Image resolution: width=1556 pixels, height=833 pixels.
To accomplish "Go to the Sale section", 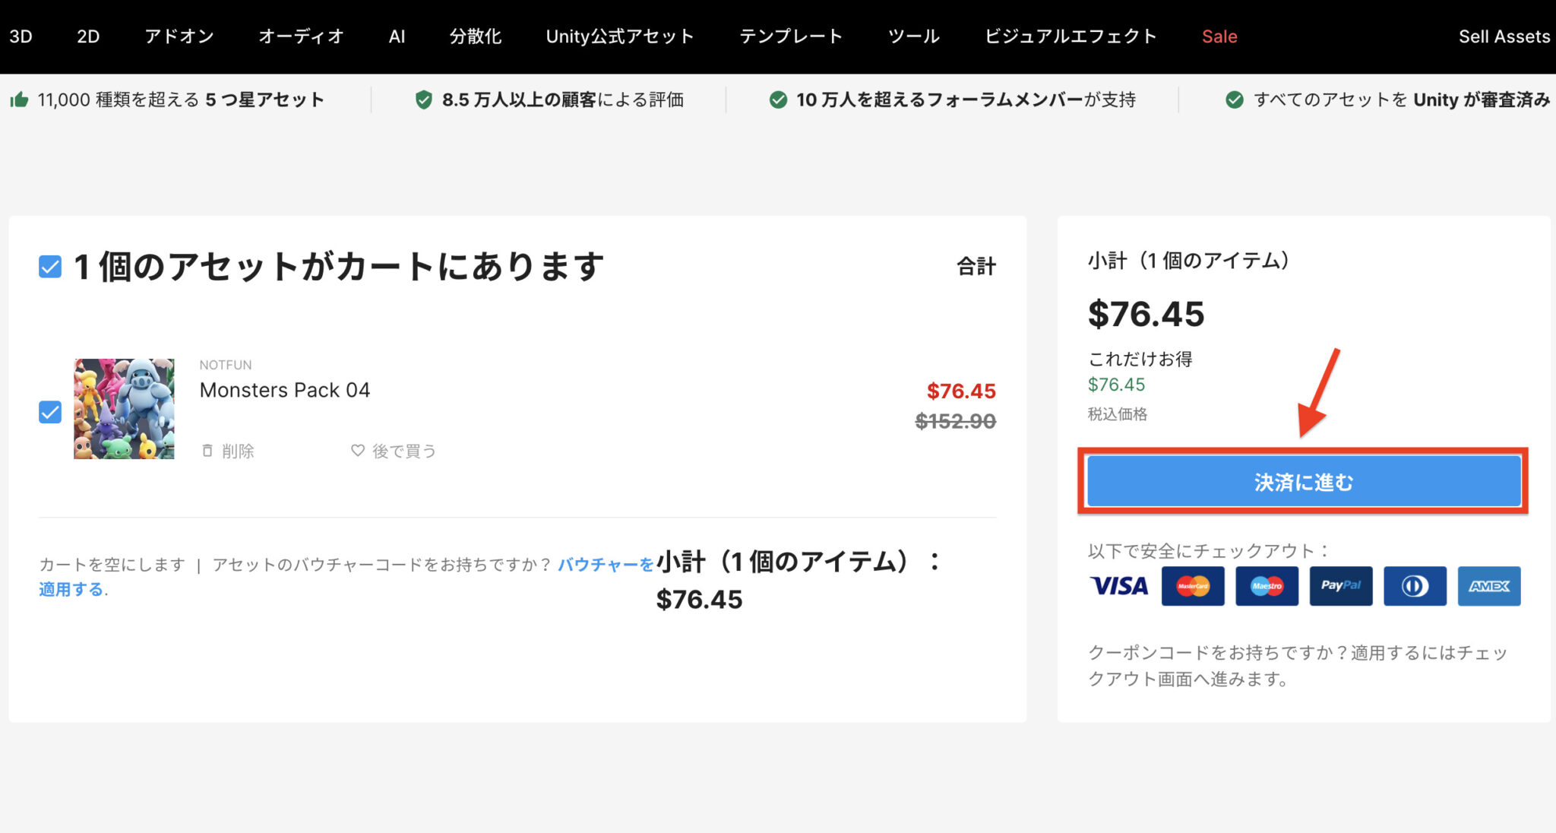I will coord(1219,36).
